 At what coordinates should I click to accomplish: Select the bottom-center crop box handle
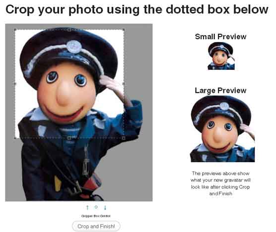(x=69, y=138)
